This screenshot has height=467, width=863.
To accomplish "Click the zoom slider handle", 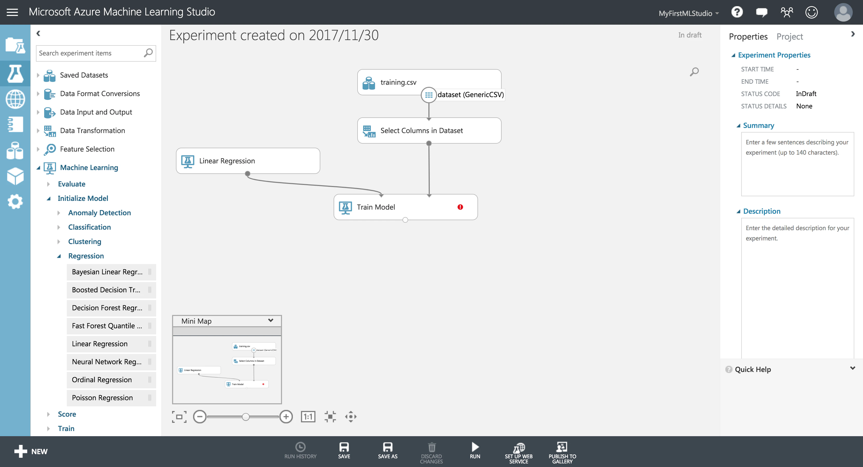I will 246,417.
